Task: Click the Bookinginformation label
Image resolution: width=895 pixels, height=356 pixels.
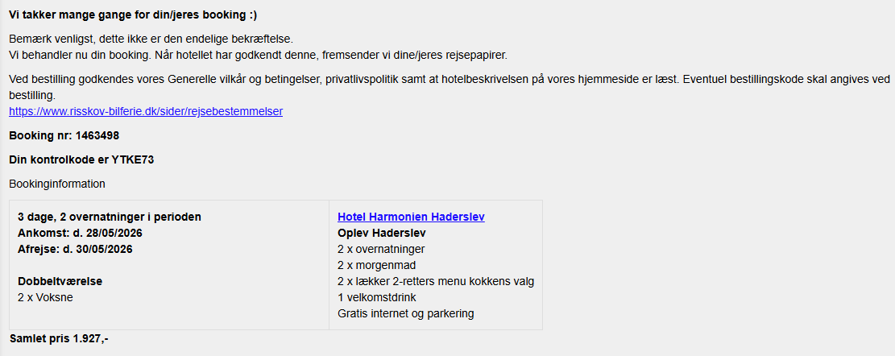Action: [57, 184]
